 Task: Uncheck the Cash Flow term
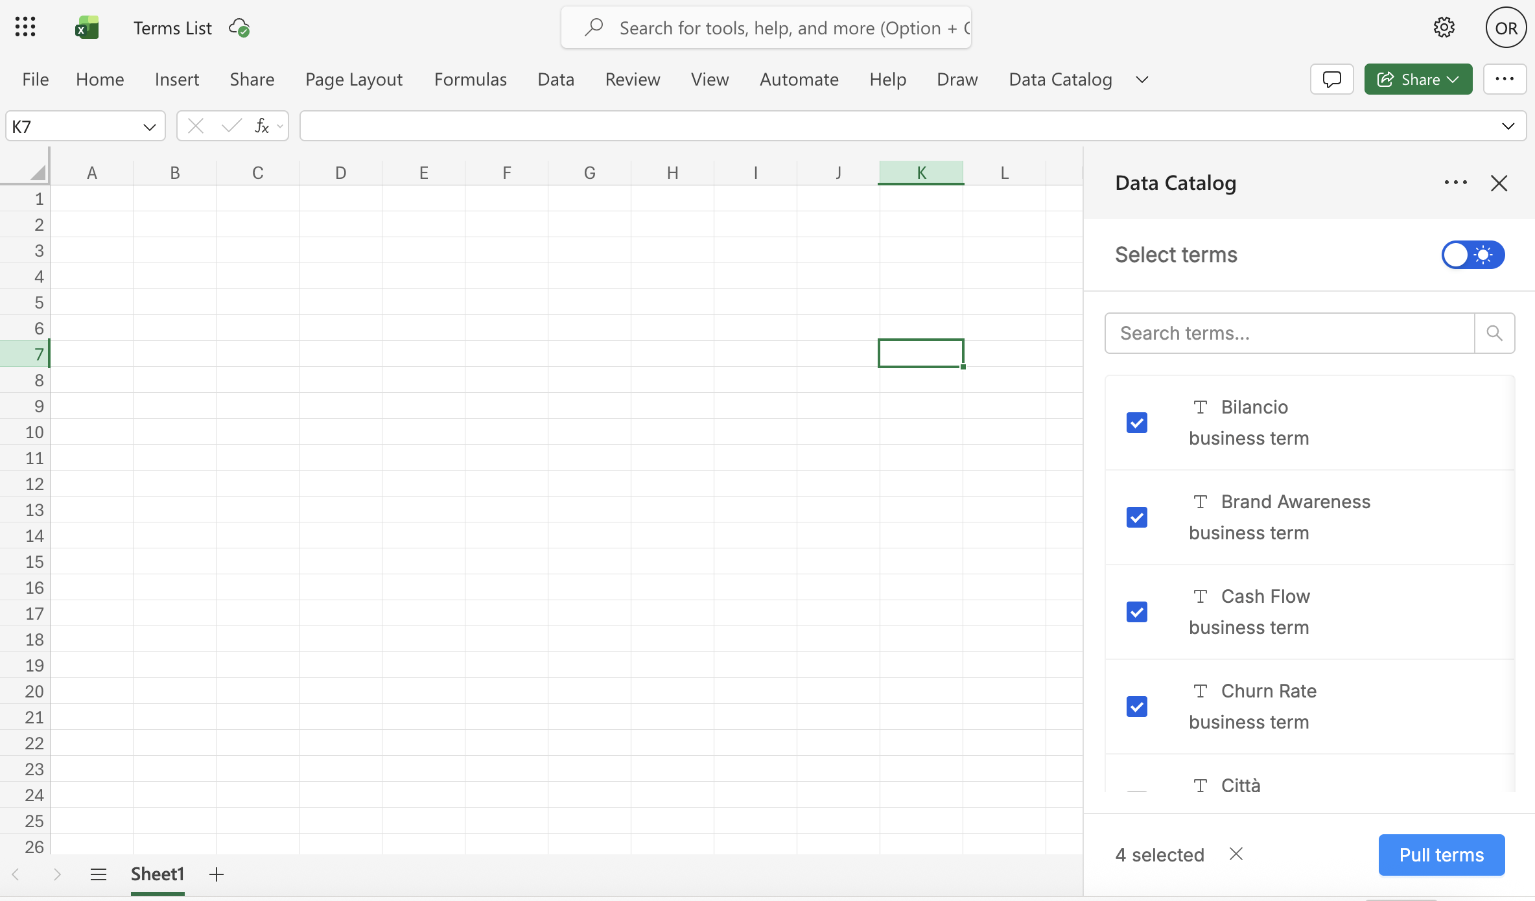pyautogui.click(x=1137, y=612)
